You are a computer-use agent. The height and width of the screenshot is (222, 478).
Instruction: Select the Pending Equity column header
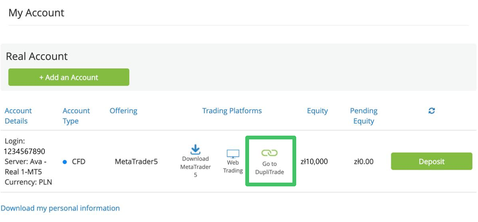click(364, 116)
